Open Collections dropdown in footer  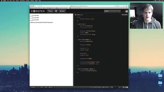[35, 87]
